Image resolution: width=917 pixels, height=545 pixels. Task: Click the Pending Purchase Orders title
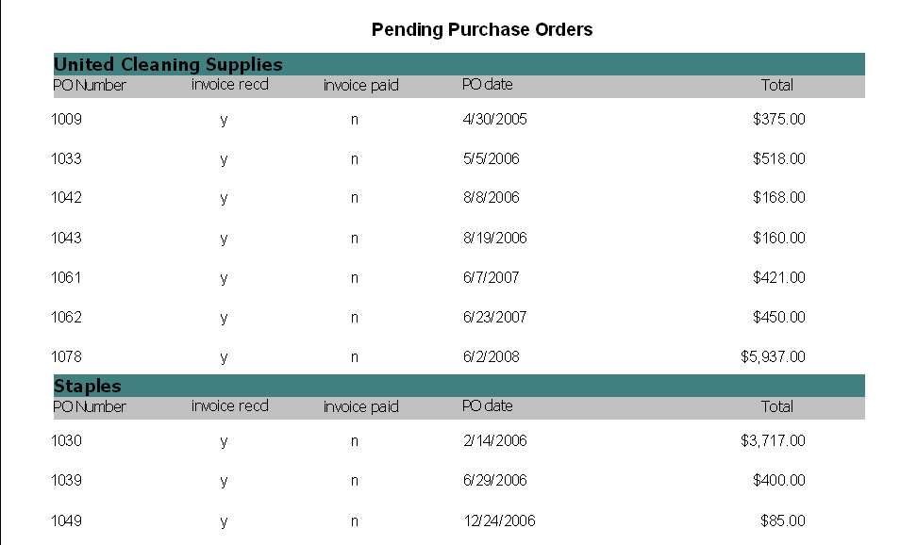pos(482,29)
